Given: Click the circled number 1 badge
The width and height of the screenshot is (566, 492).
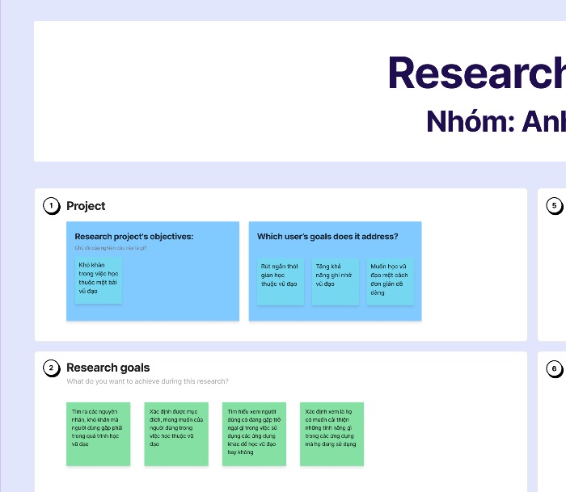Looking at the screenshot, I should (51, 206).
